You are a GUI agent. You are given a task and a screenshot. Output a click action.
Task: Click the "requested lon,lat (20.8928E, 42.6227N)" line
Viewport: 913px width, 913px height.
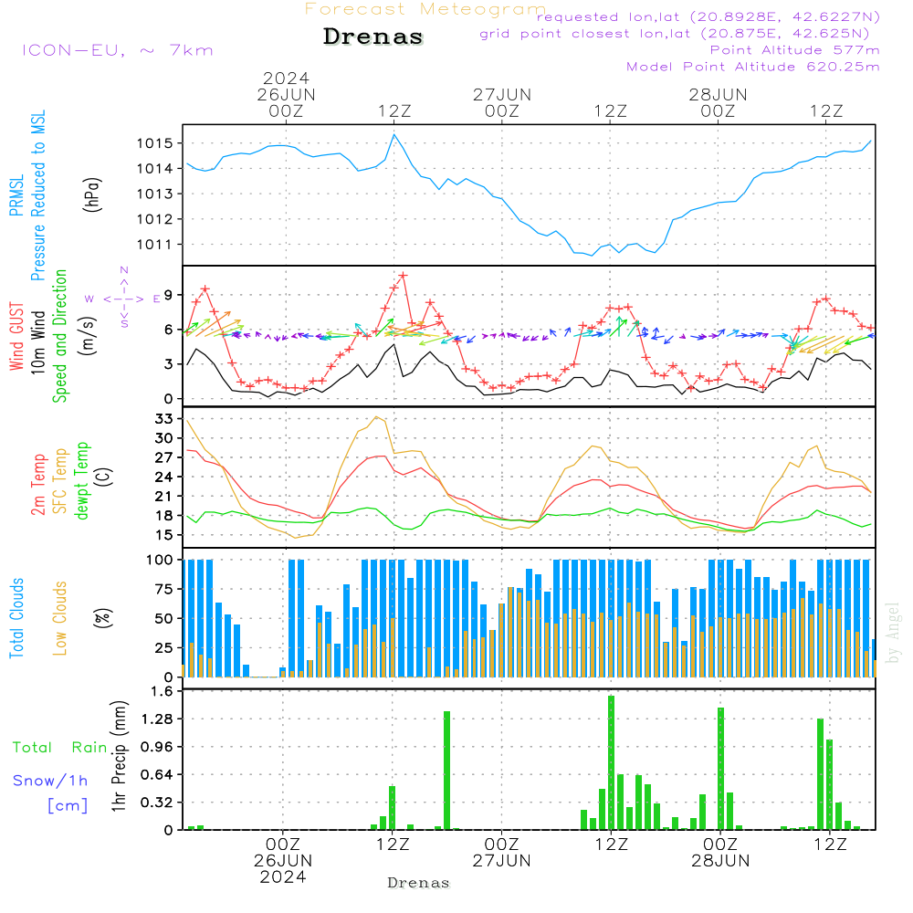point(708,16)
